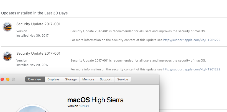Open HT201222 link in Nov 30 update
Image resolution: width=227 pixels, height=112 pixels.
[192, 40]
